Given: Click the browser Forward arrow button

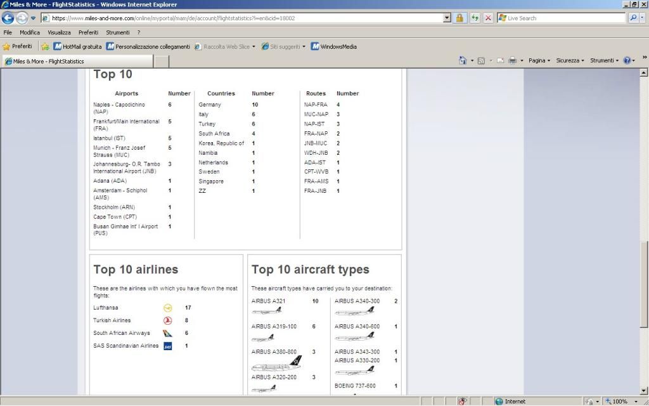Looking at the screenshot, I should 22,18.
